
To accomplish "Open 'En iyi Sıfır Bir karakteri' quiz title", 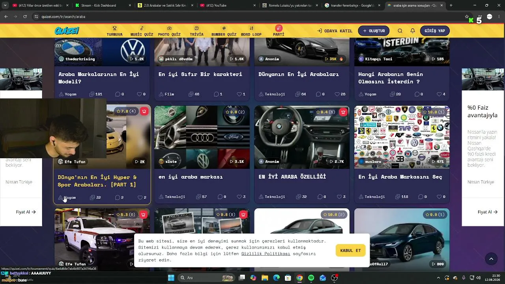I will (200, 74).
